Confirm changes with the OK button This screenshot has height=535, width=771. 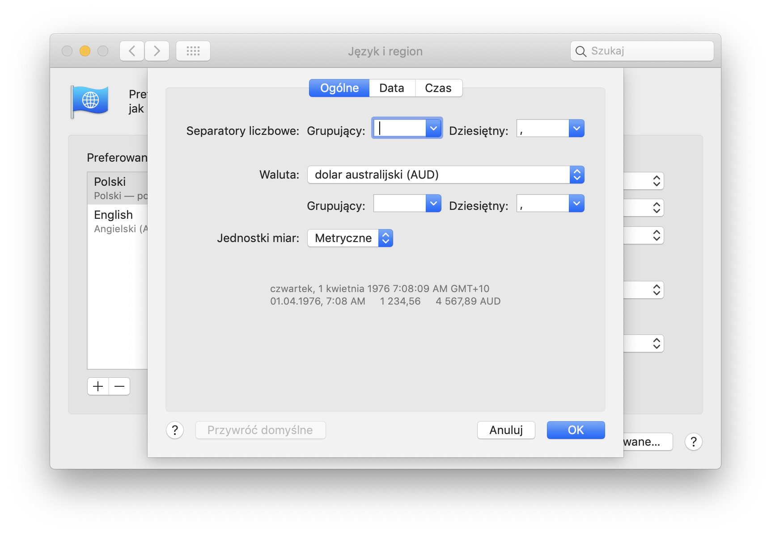tap(576, 430)
